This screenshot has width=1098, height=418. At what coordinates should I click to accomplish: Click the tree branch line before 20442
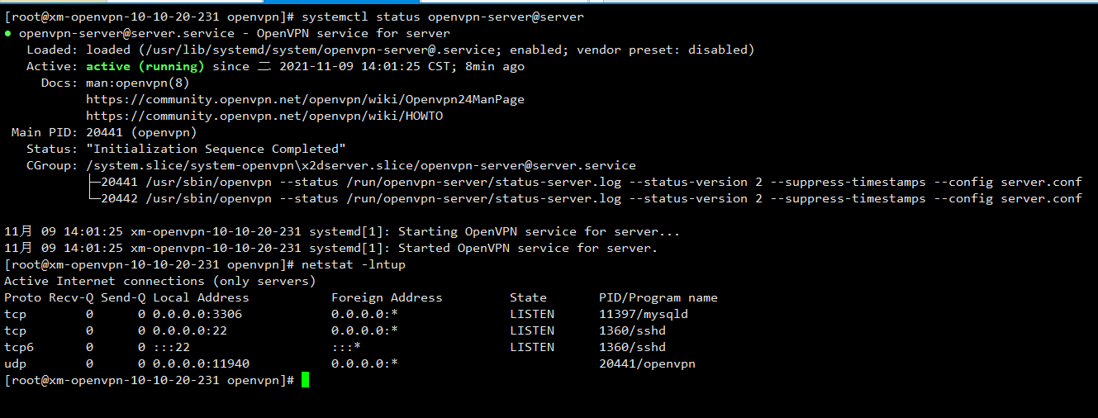point(93,198)
